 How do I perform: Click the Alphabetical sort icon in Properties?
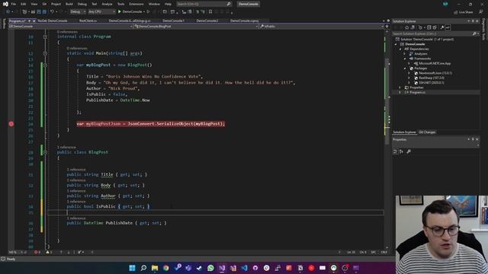[402, 151]
